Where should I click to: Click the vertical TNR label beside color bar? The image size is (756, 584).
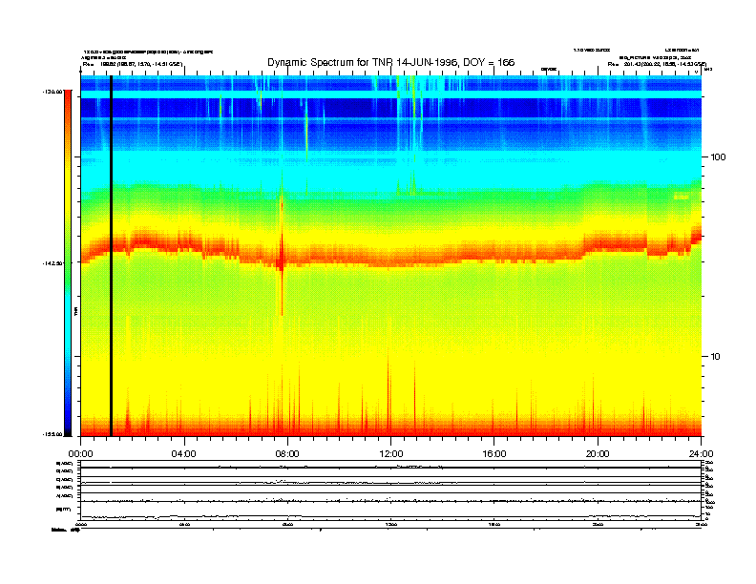[x=76, y=311]
